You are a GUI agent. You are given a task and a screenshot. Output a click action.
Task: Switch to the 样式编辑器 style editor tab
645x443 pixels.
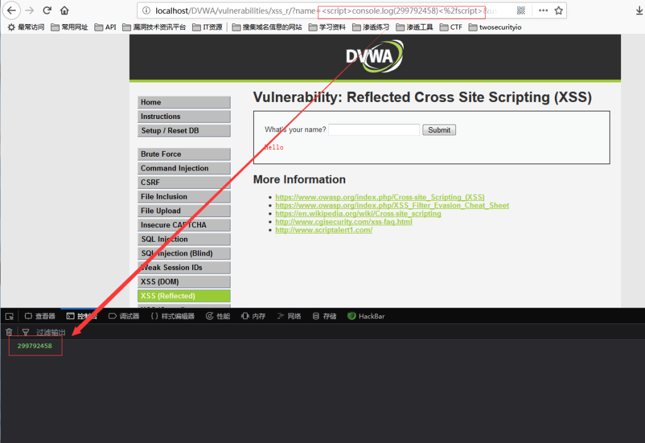(x=173, y=316)
